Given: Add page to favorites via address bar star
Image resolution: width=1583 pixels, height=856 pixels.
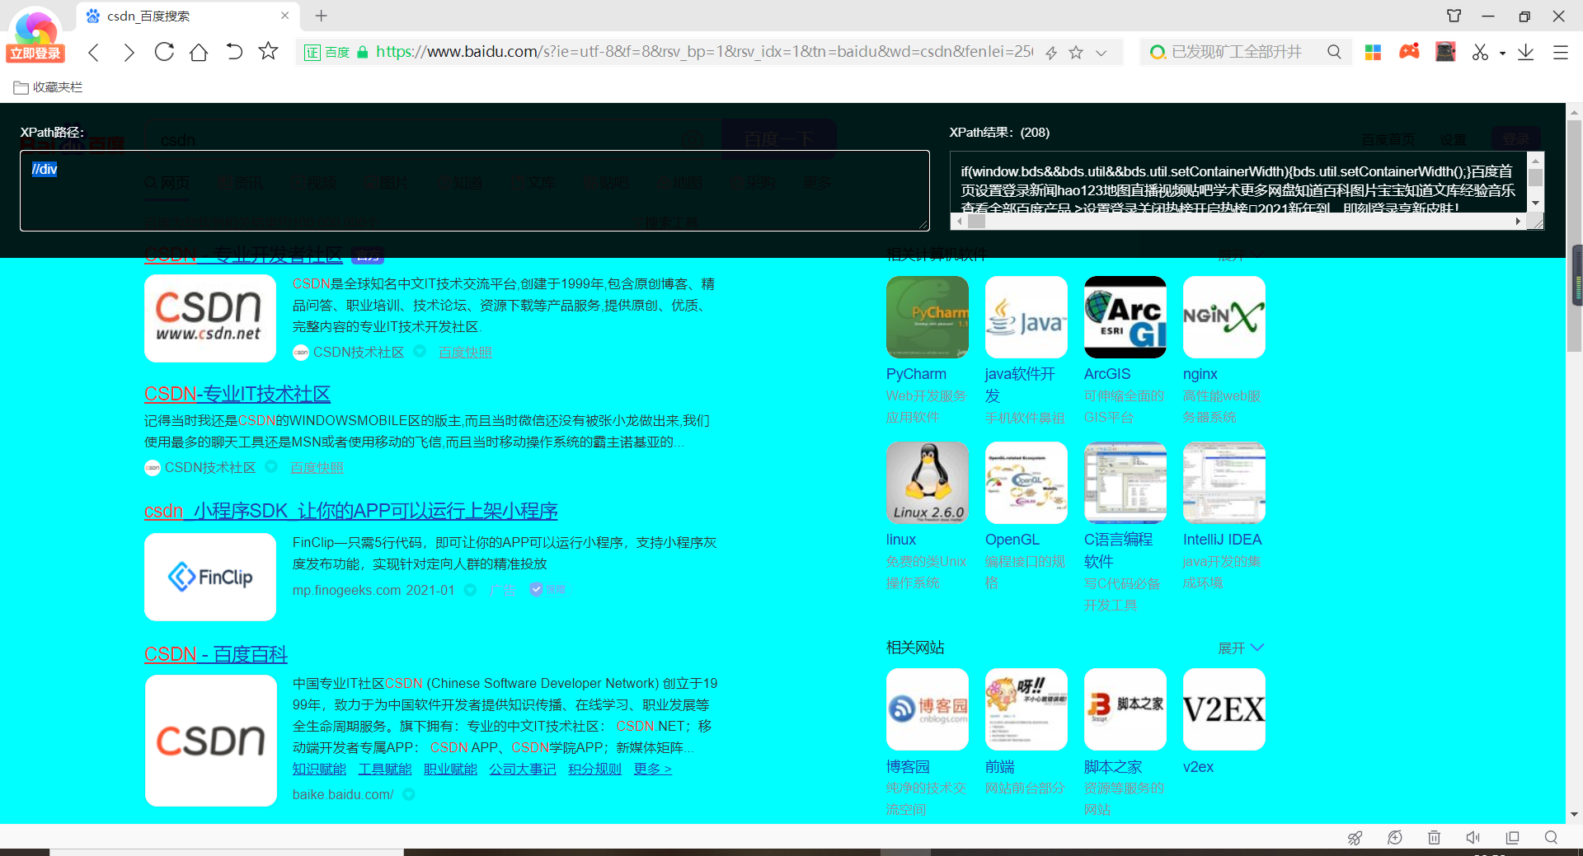Looking at the screenshot, I should click(x=1076, y=53).
